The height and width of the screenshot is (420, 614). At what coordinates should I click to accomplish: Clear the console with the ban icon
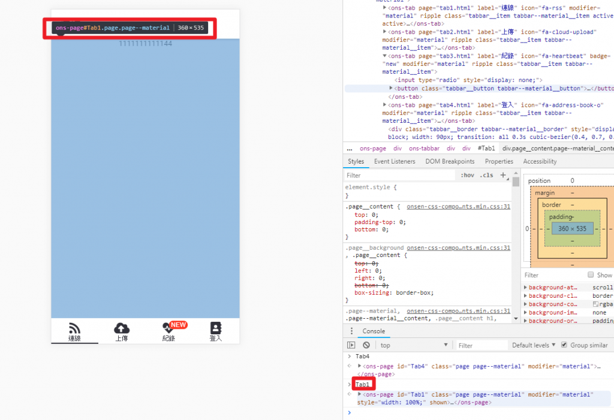pyautogui.click(x=366, y=345)
